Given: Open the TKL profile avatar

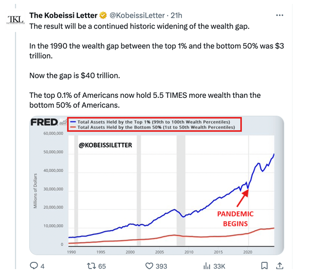Looking at the screenshot, I should [x=16, y=20].
